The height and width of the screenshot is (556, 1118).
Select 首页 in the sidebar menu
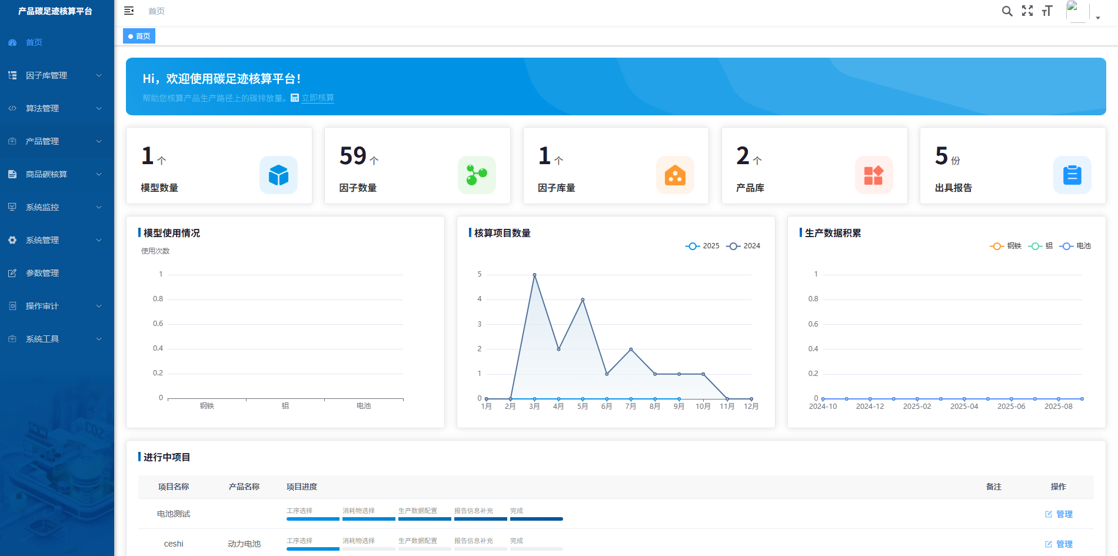pyautogui.click(x=34, y=42)
